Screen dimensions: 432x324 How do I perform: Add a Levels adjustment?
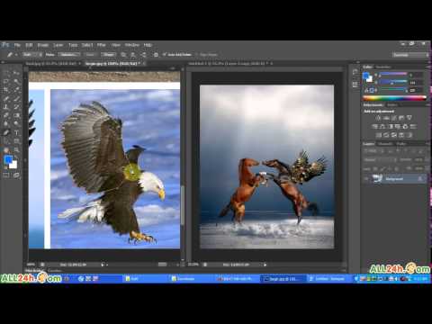tap(386, 118)
